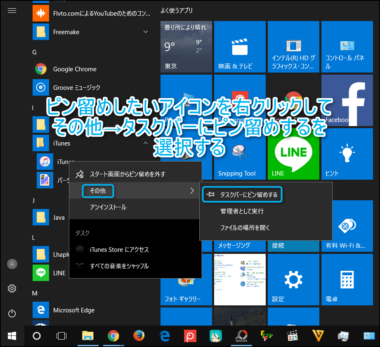Expand the Freemake folder chevron
This screenshot has height=347, width=380.
click(x=146, y=32)
